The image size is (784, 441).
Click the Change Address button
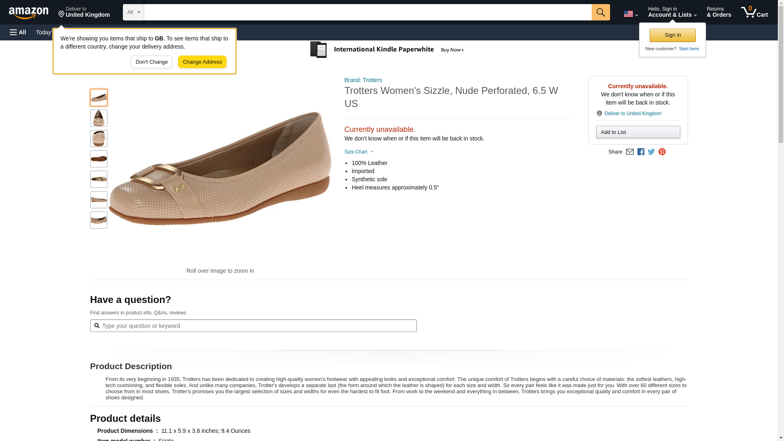(202, 62)
